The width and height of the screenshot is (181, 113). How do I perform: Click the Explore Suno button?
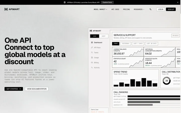pyautogui.click(x=107, y=3)
